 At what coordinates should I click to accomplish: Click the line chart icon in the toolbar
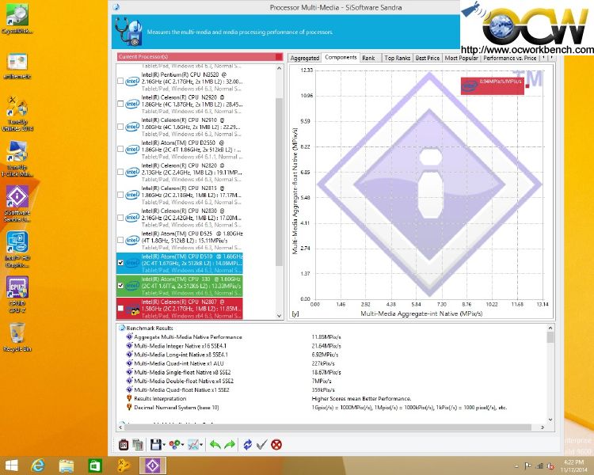(x=193, y=444)
